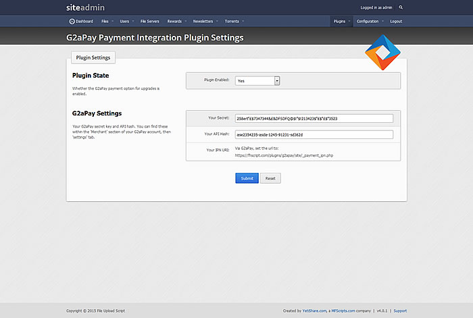Click the Reset button

tap(270, 178)
